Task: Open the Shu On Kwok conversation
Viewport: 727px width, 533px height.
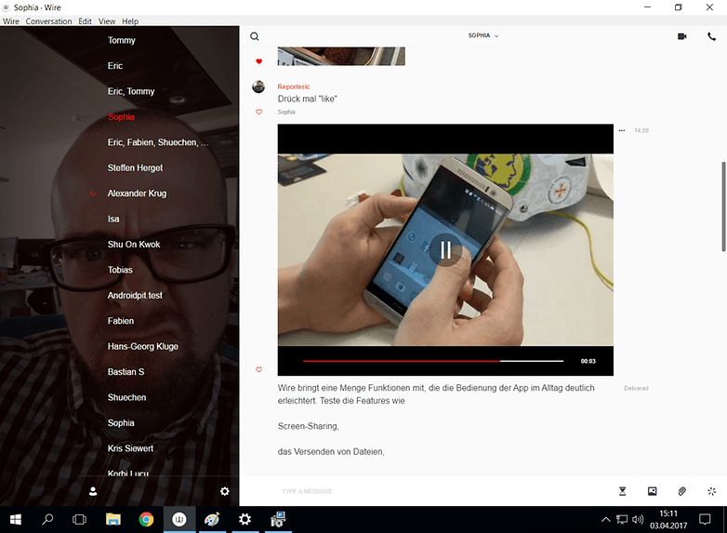Action: pos(134,245)
